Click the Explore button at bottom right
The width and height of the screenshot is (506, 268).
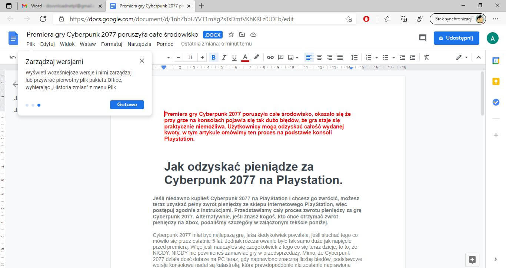click(x=472, y=259)
